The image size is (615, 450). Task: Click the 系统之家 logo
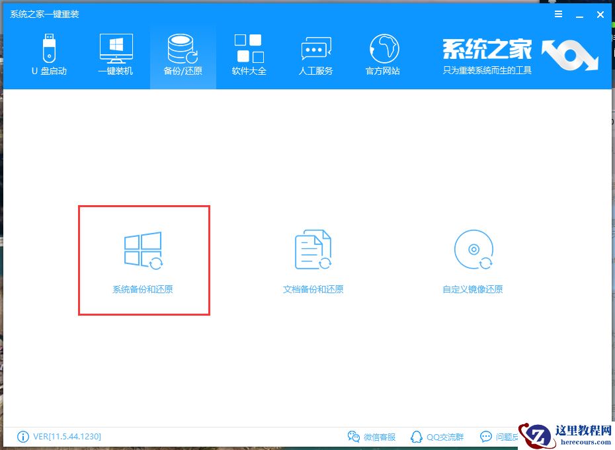click(487, 49)
